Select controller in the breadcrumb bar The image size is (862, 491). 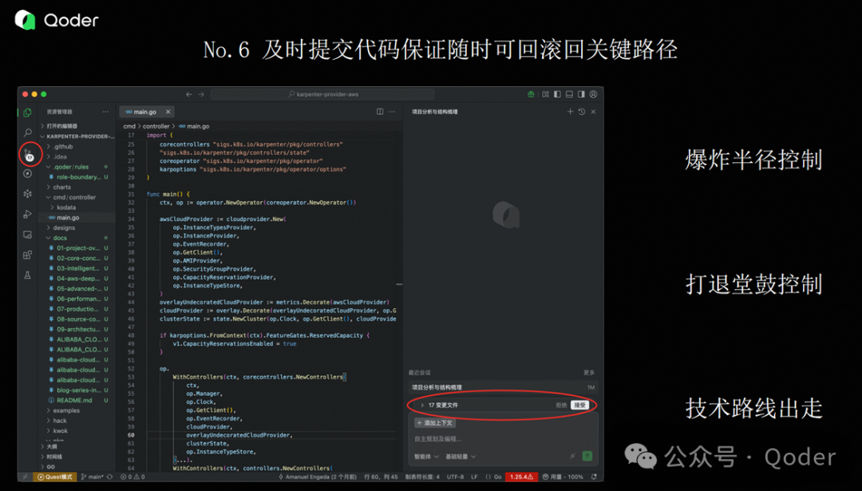(156, 126)
